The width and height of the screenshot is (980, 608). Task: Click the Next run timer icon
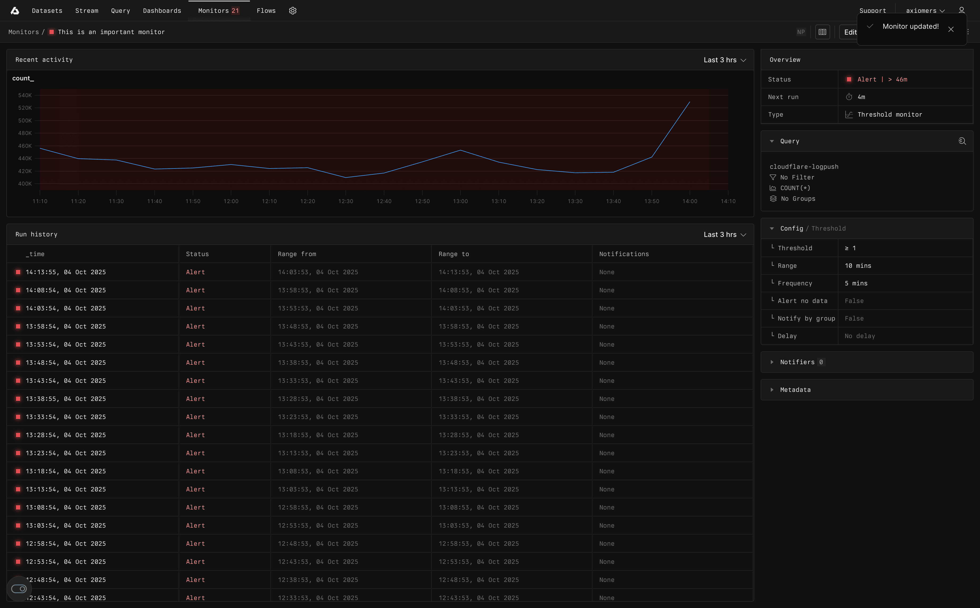pyautogui.click(x=849, y=97)
